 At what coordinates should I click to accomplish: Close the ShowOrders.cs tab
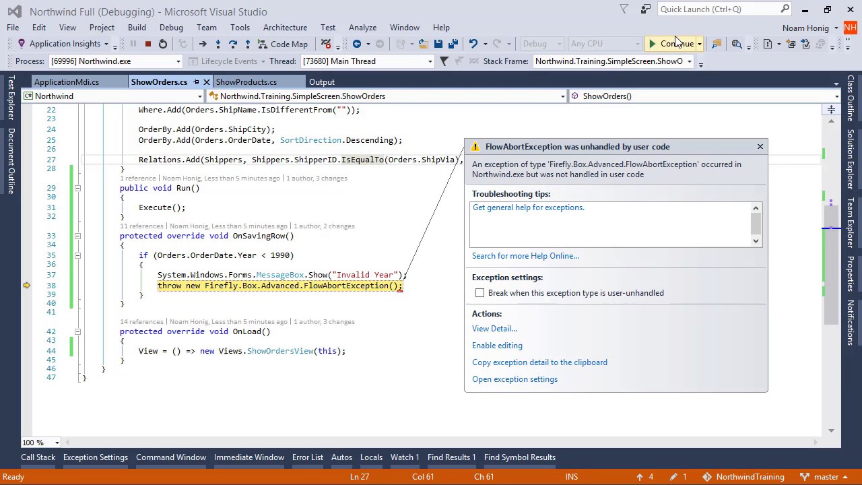[x=207, y=82]
